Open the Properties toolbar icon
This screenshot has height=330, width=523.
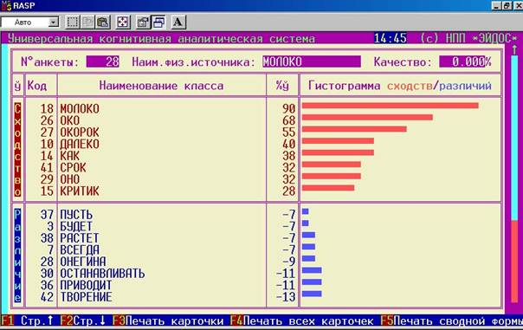click(143, 23)
